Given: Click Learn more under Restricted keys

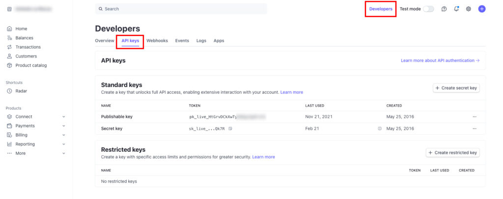Looking at the screenshot, I should (x=263, y=157).
